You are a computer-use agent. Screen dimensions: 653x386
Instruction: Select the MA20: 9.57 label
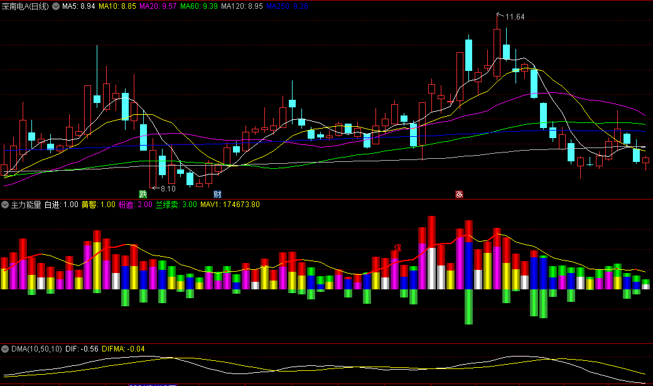pyautogui.click(x=158, y=6)
